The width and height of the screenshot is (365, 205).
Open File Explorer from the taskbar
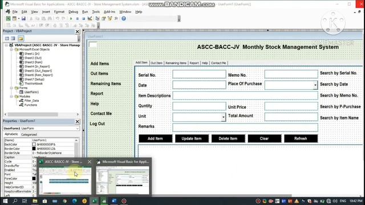coord(35,201)
